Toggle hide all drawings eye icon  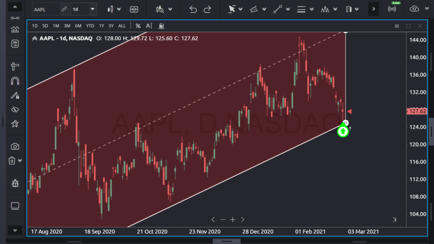click(15, 110)
